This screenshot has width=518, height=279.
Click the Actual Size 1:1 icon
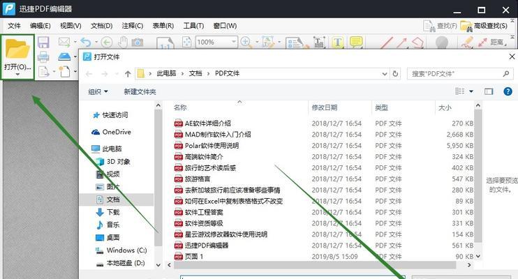(x=165, y=43)
